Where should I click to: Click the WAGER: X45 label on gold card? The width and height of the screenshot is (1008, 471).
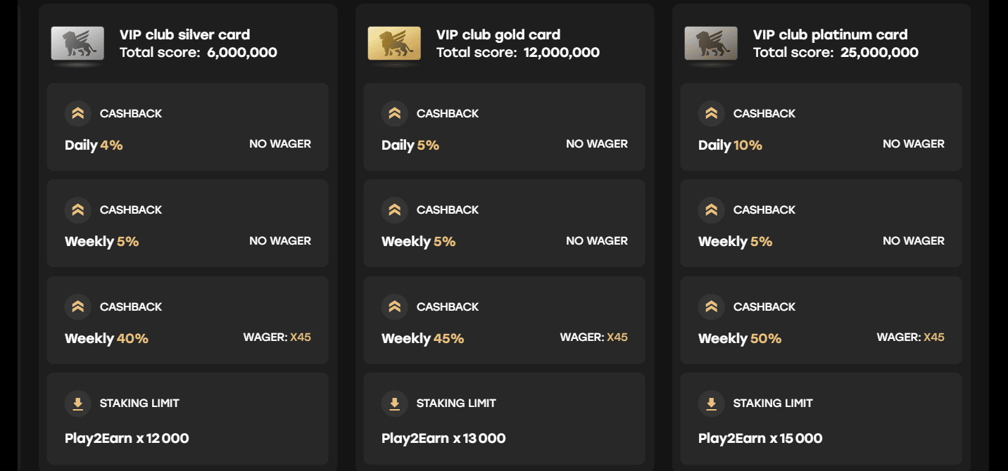click(595, 337)
